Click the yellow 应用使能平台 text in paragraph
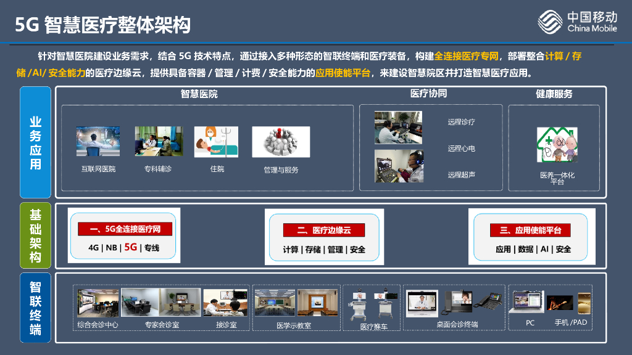The height and width of the screenshot is (355, 632). pos(343,73)
